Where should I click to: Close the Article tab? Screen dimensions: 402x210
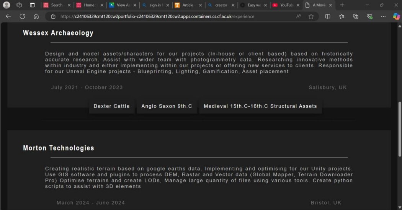pyautogui.click(x=200, y=5)
